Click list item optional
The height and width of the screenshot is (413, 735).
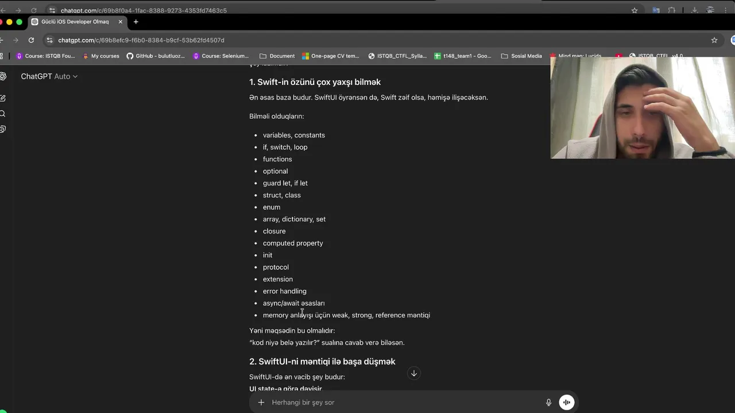click(x=276, y=172)
